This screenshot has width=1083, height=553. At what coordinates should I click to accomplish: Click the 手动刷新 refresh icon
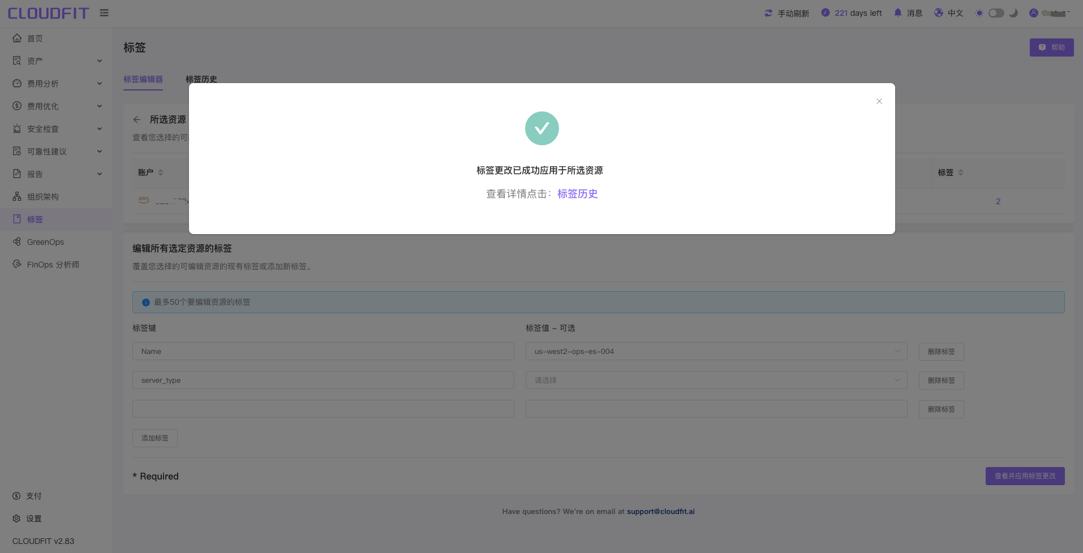coord(768,13)
